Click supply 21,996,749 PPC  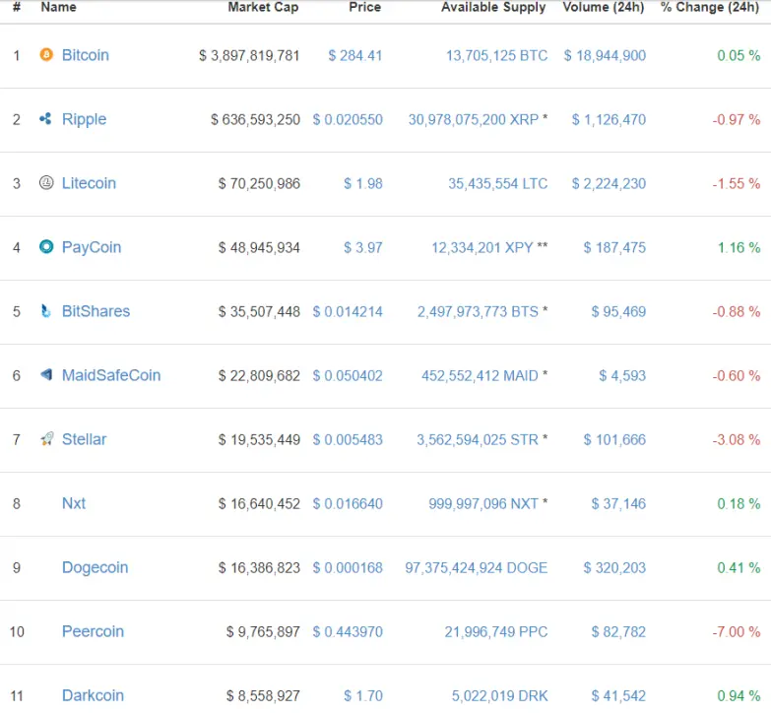pyautogui.click(x=496, y=631)
